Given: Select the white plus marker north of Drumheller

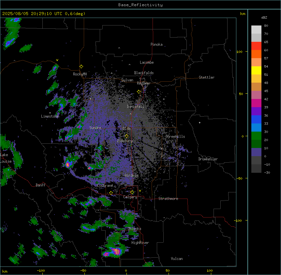Looking at the screenshot, I should [200, 122].
